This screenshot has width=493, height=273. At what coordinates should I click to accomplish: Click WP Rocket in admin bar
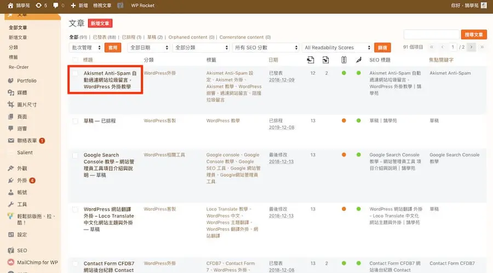click(x=143, y=5)
